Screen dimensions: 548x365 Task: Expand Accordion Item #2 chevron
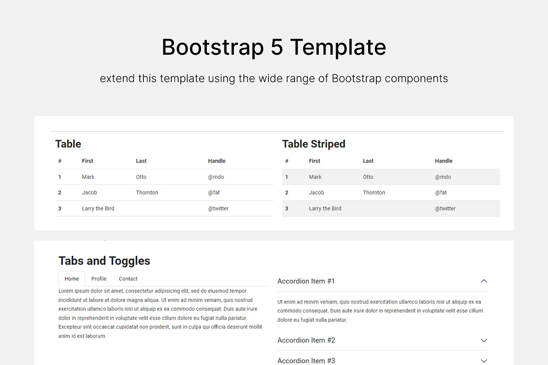(484, 340)
